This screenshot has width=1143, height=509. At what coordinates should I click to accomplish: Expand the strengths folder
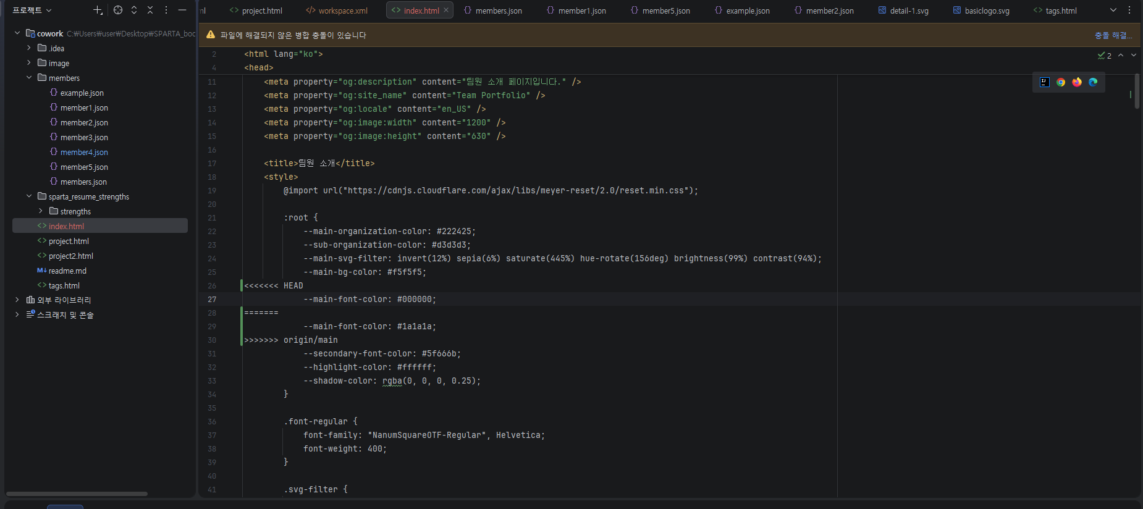pos(41,211)
